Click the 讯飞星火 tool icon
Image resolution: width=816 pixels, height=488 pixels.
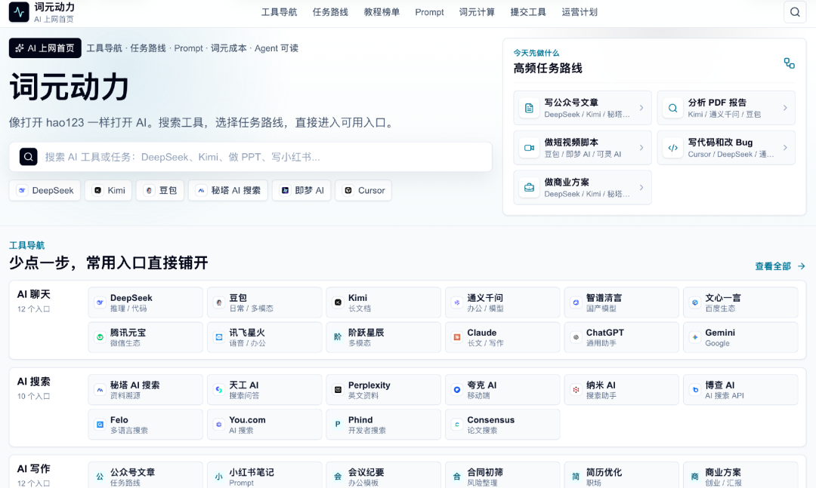[x=219, y=336]
